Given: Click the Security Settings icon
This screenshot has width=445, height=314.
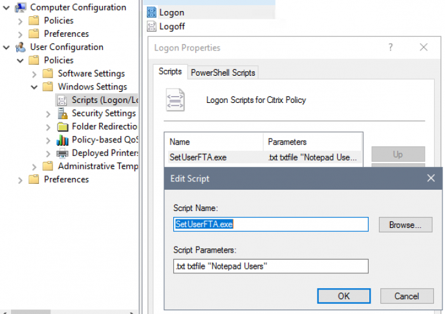Looking at the screenshot, I should coord(62,113).
